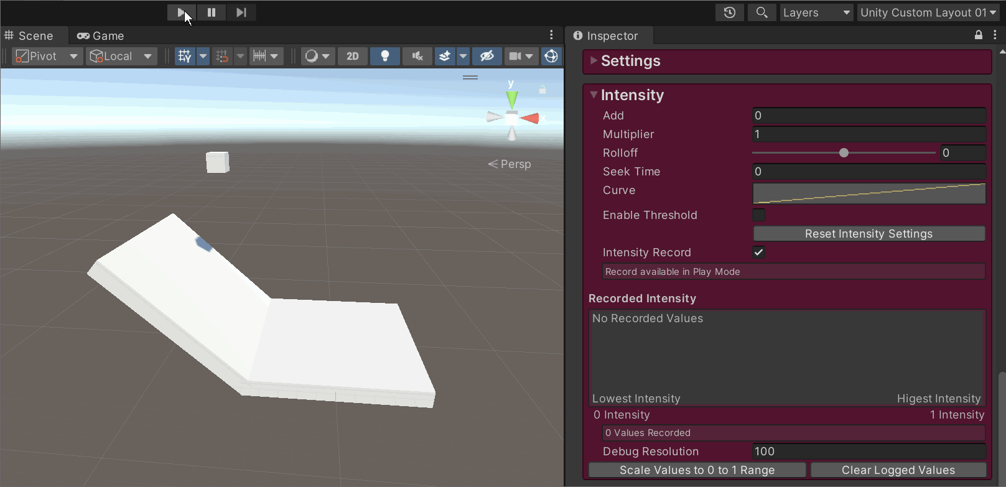The width and height of the screenshot is (1006, 487).
Task: Open Unity Custom Layout 01 dropdown
Action: (928, 12)
